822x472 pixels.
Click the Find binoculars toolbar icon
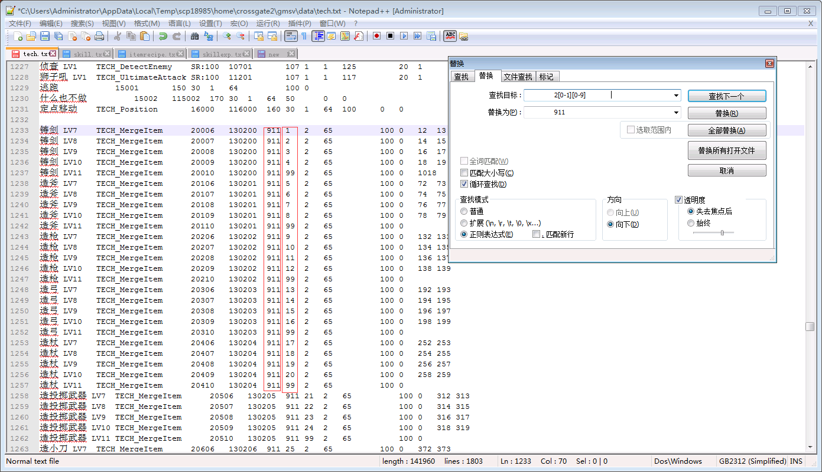(x=195, y=37)
